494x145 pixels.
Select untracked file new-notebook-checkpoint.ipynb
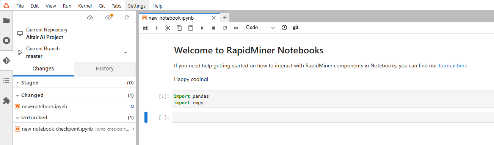[74, 129]
